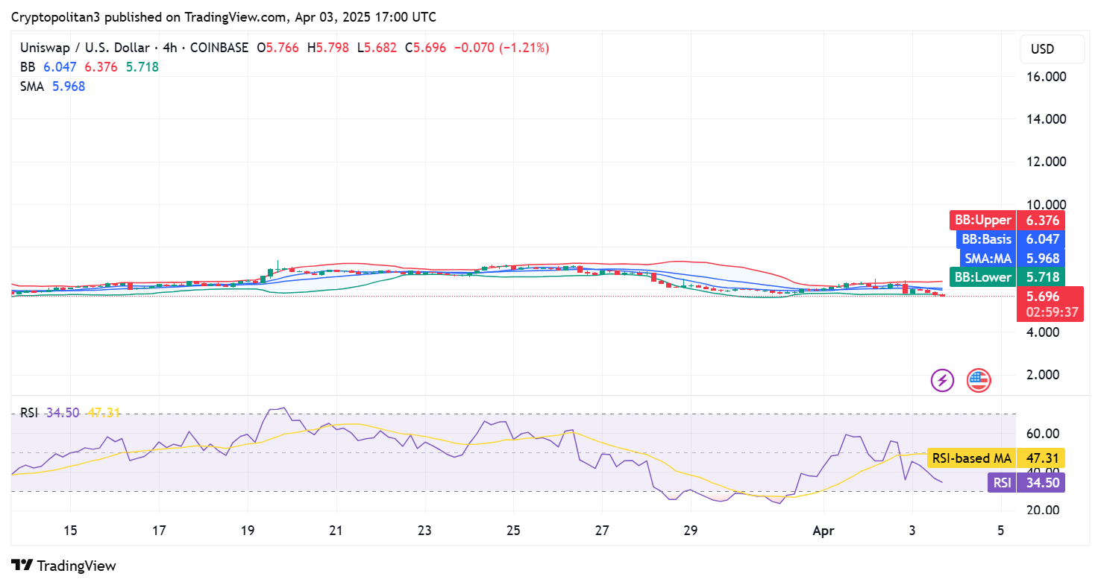Click date 25 on the time axis
This screenshot has height=585, width=1101.
coord(513,531)
